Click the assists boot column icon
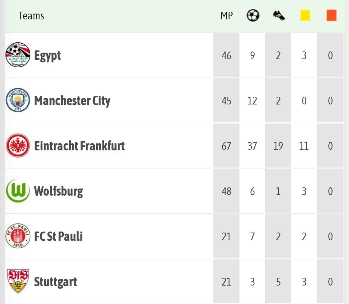349x304 pixels. tap(279, 15)
